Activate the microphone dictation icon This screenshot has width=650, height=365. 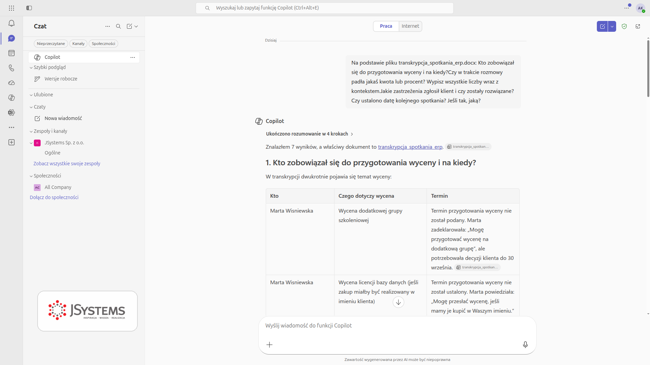pos(525,345)
